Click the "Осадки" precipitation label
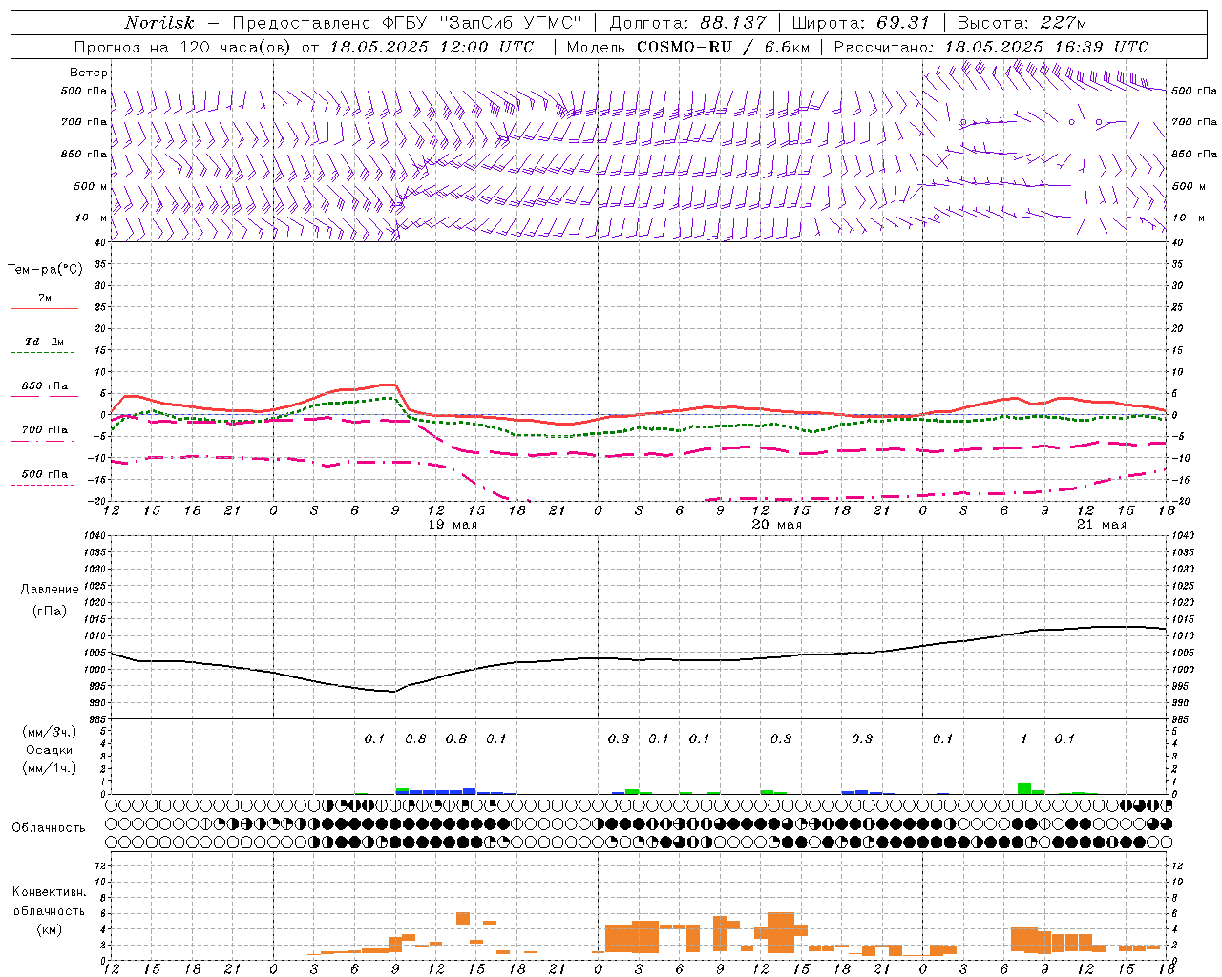Image resolution: width=1222 pixels, height=977 pixels. pos(50,750)
